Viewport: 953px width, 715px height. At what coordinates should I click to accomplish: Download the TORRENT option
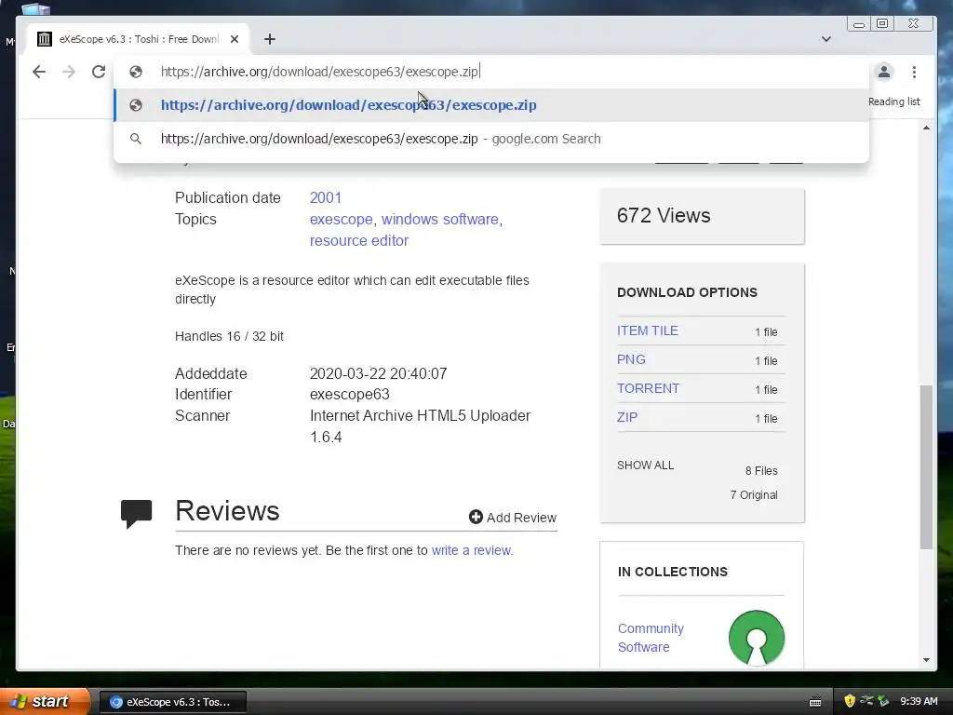pos(648,388)
